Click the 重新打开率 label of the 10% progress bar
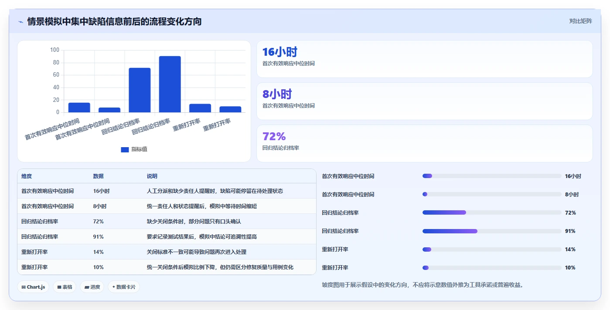The height and width of the screenshot is (310, 610). 335,268
